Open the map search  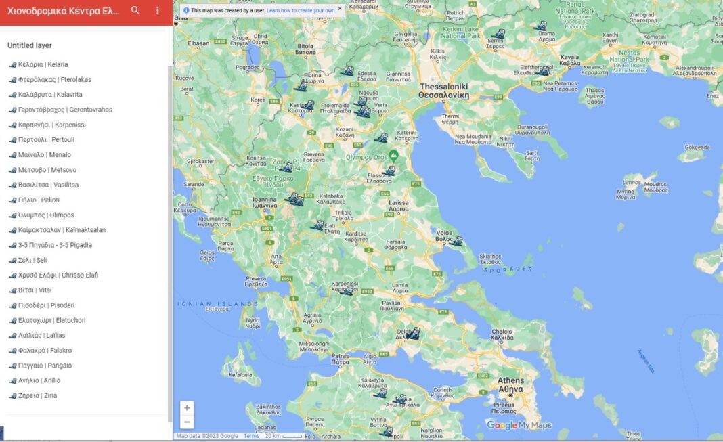click(x=135, y=12)
